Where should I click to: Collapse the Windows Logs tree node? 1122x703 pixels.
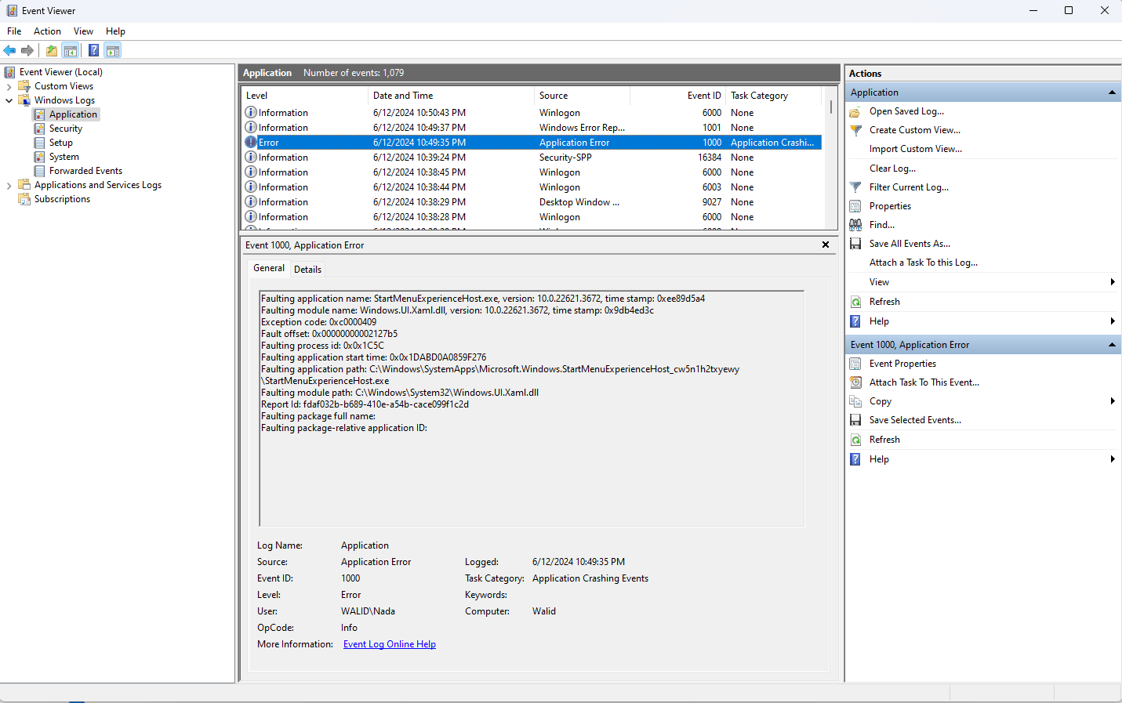tap(9, 100)
